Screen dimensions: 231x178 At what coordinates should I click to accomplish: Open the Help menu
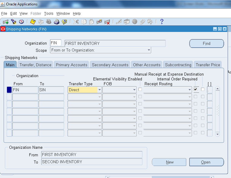(76, 14)
